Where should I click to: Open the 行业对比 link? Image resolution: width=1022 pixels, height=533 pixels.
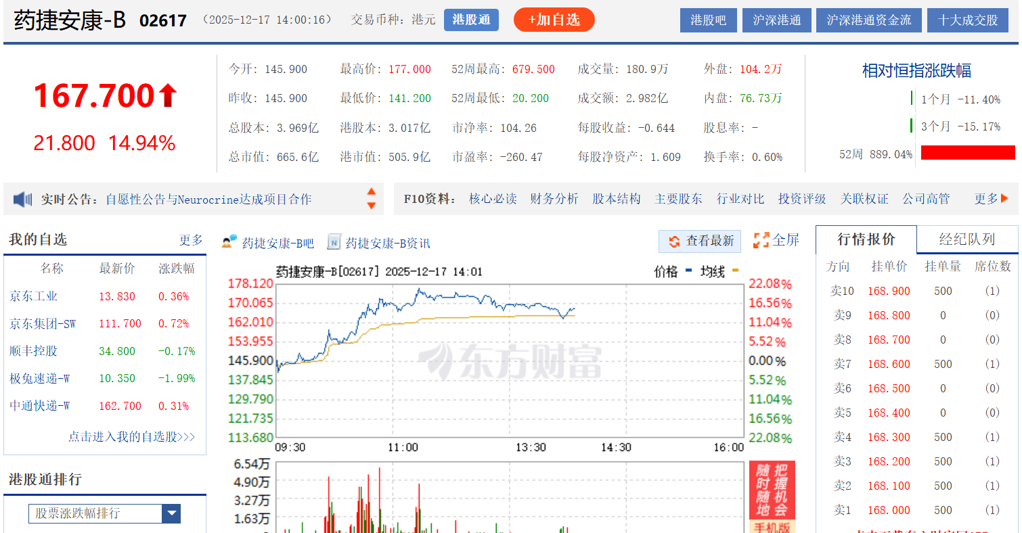click(x=740, y=199)
